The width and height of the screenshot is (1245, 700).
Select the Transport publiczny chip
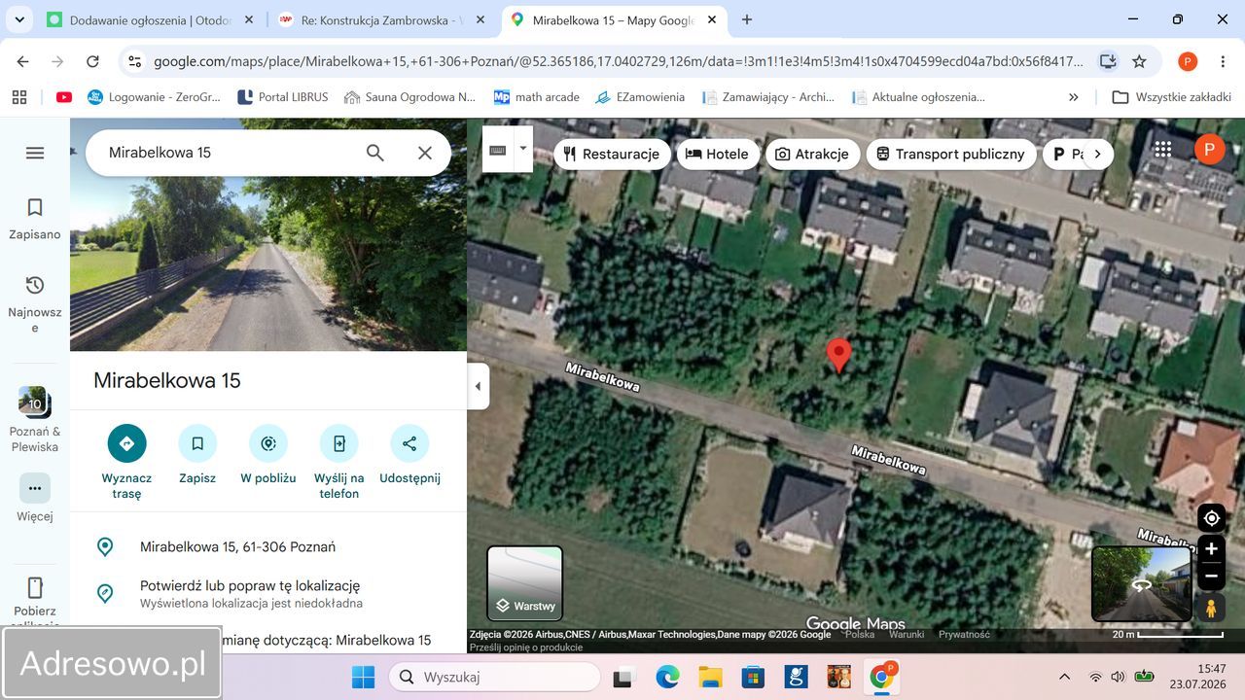[950, 154]
